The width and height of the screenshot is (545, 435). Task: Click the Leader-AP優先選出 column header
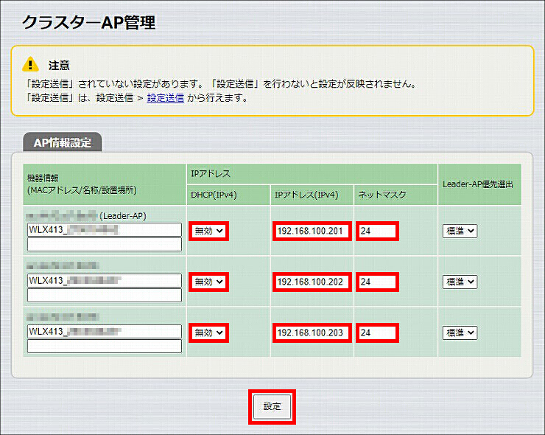coord(478,184)
